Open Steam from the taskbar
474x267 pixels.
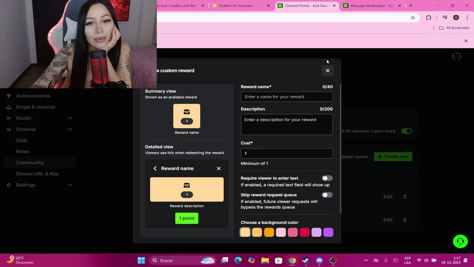pyautogui.click(x=306, y=260)
